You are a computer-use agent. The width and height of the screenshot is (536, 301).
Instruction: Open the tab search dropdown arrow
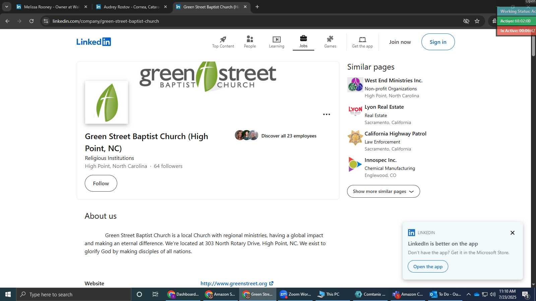coord(6,7)
